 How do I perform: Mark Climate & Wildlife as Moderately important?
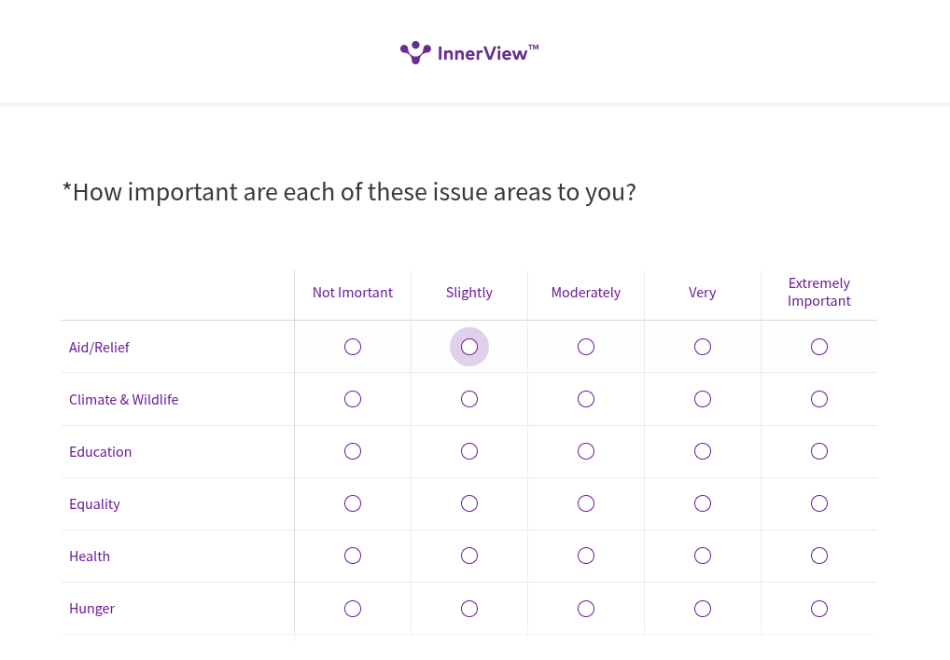586,399
